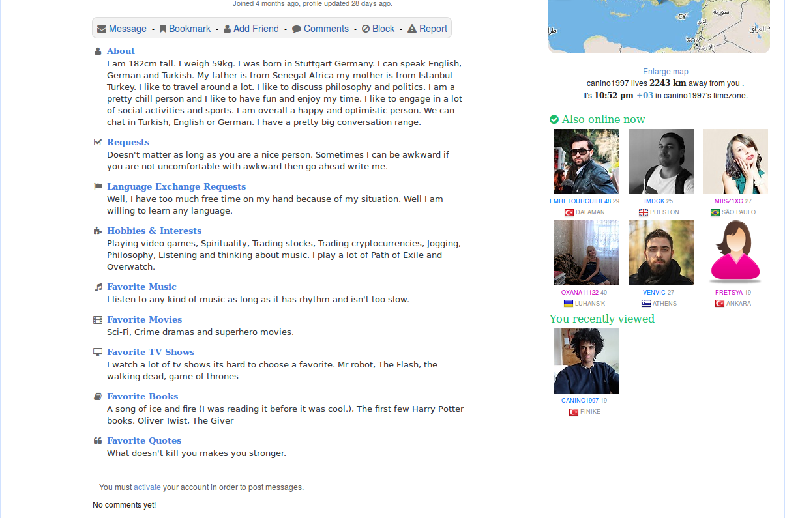Click the person icon beside Add Friend
Image resolution: width=785 pixels, height=518 pixels.
[x=227, y=29]
